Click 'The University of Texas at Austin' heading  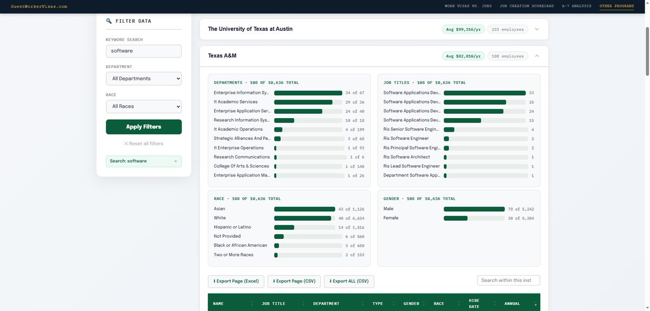point(250,29)
